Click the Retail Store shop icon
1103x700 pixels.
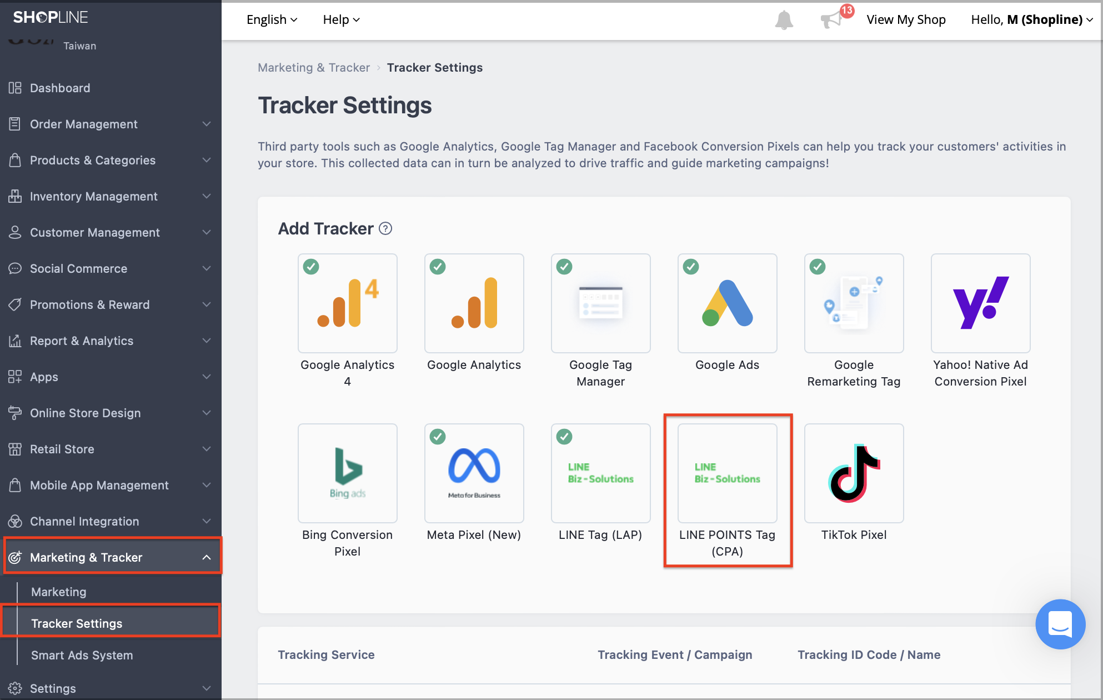click(x=15, y=449)
